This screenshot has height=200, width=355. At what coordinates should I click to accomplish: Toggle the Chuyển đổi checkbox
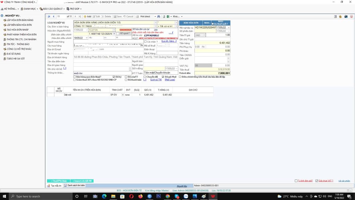145,77
